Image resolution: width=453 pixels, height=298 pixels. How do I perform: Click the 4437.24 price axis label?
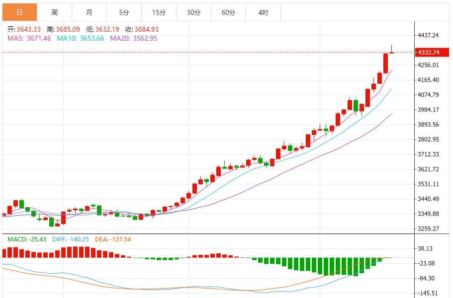tap(428, 35)
